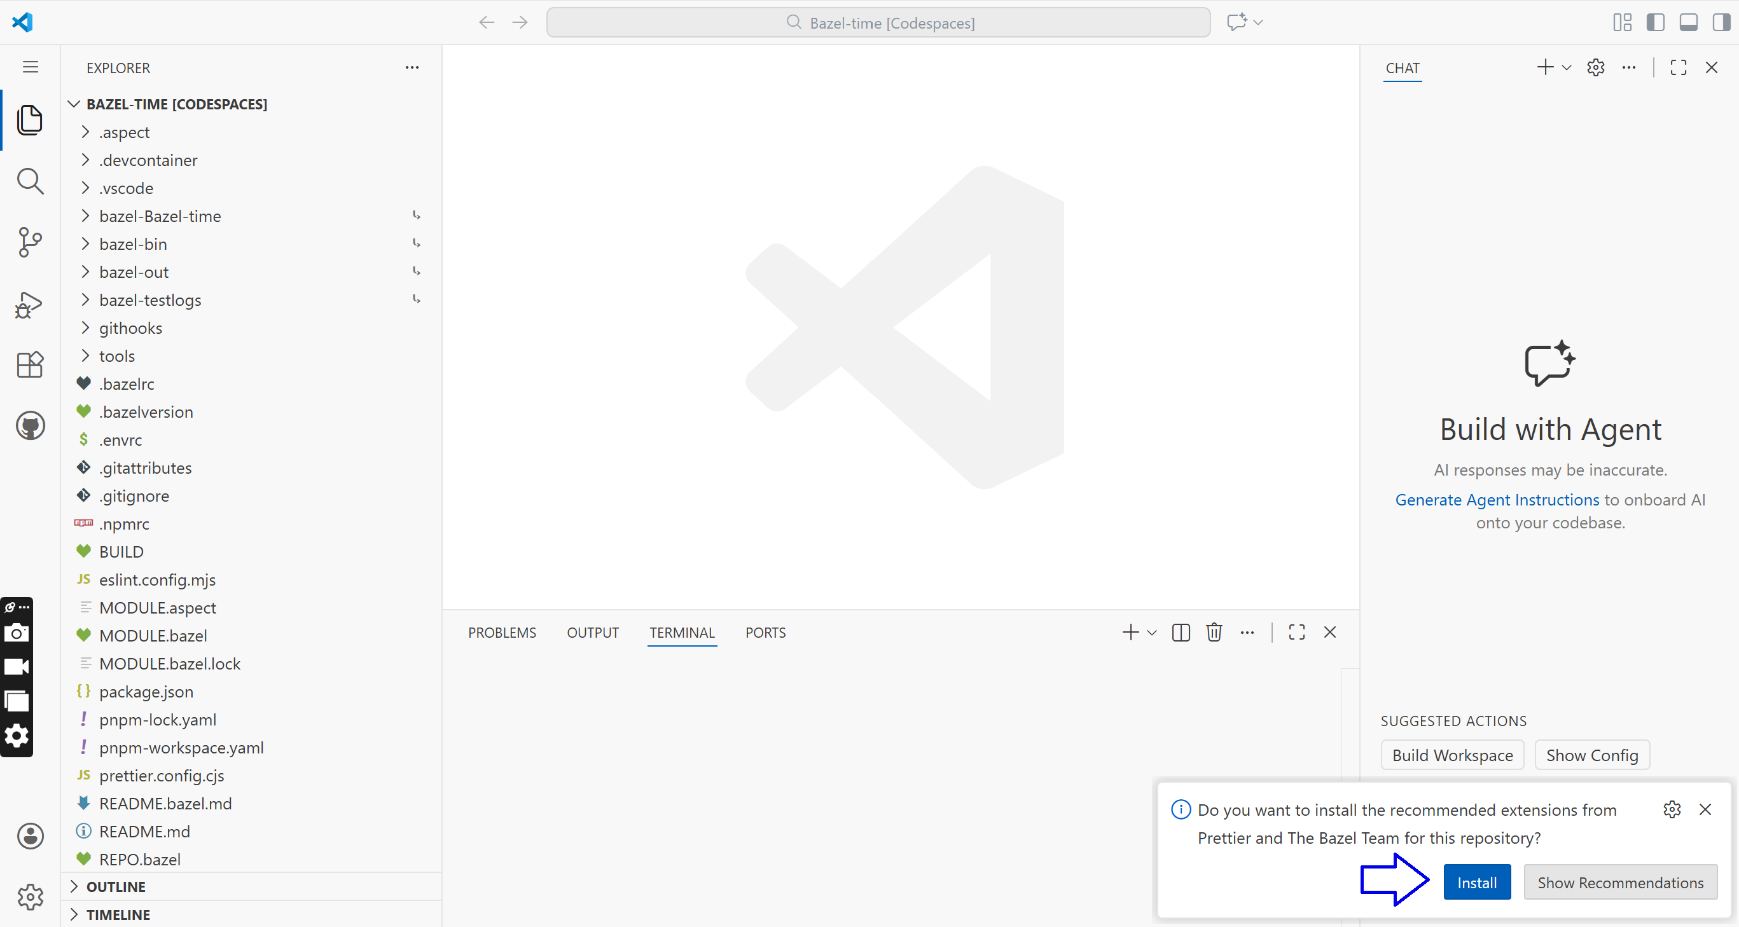Click the VS Code logo icon
Screen dimensions: 1739x927
point(22,22)
